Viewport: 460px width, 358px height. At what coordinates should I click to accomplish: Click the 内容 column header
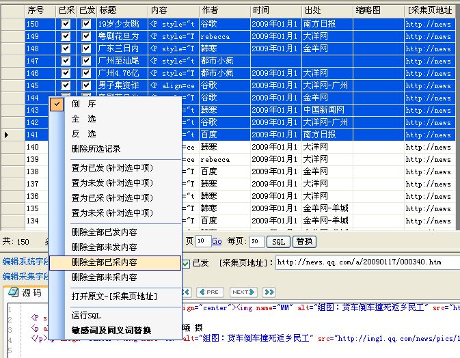click(174, 10)
